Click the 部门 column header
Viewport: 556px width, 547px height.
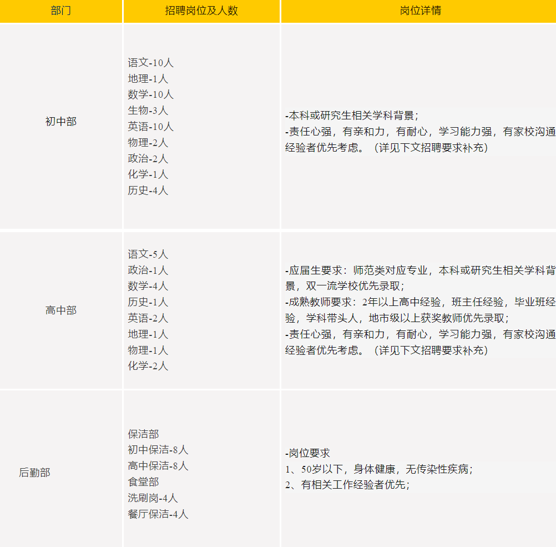(x=61, y=11)
